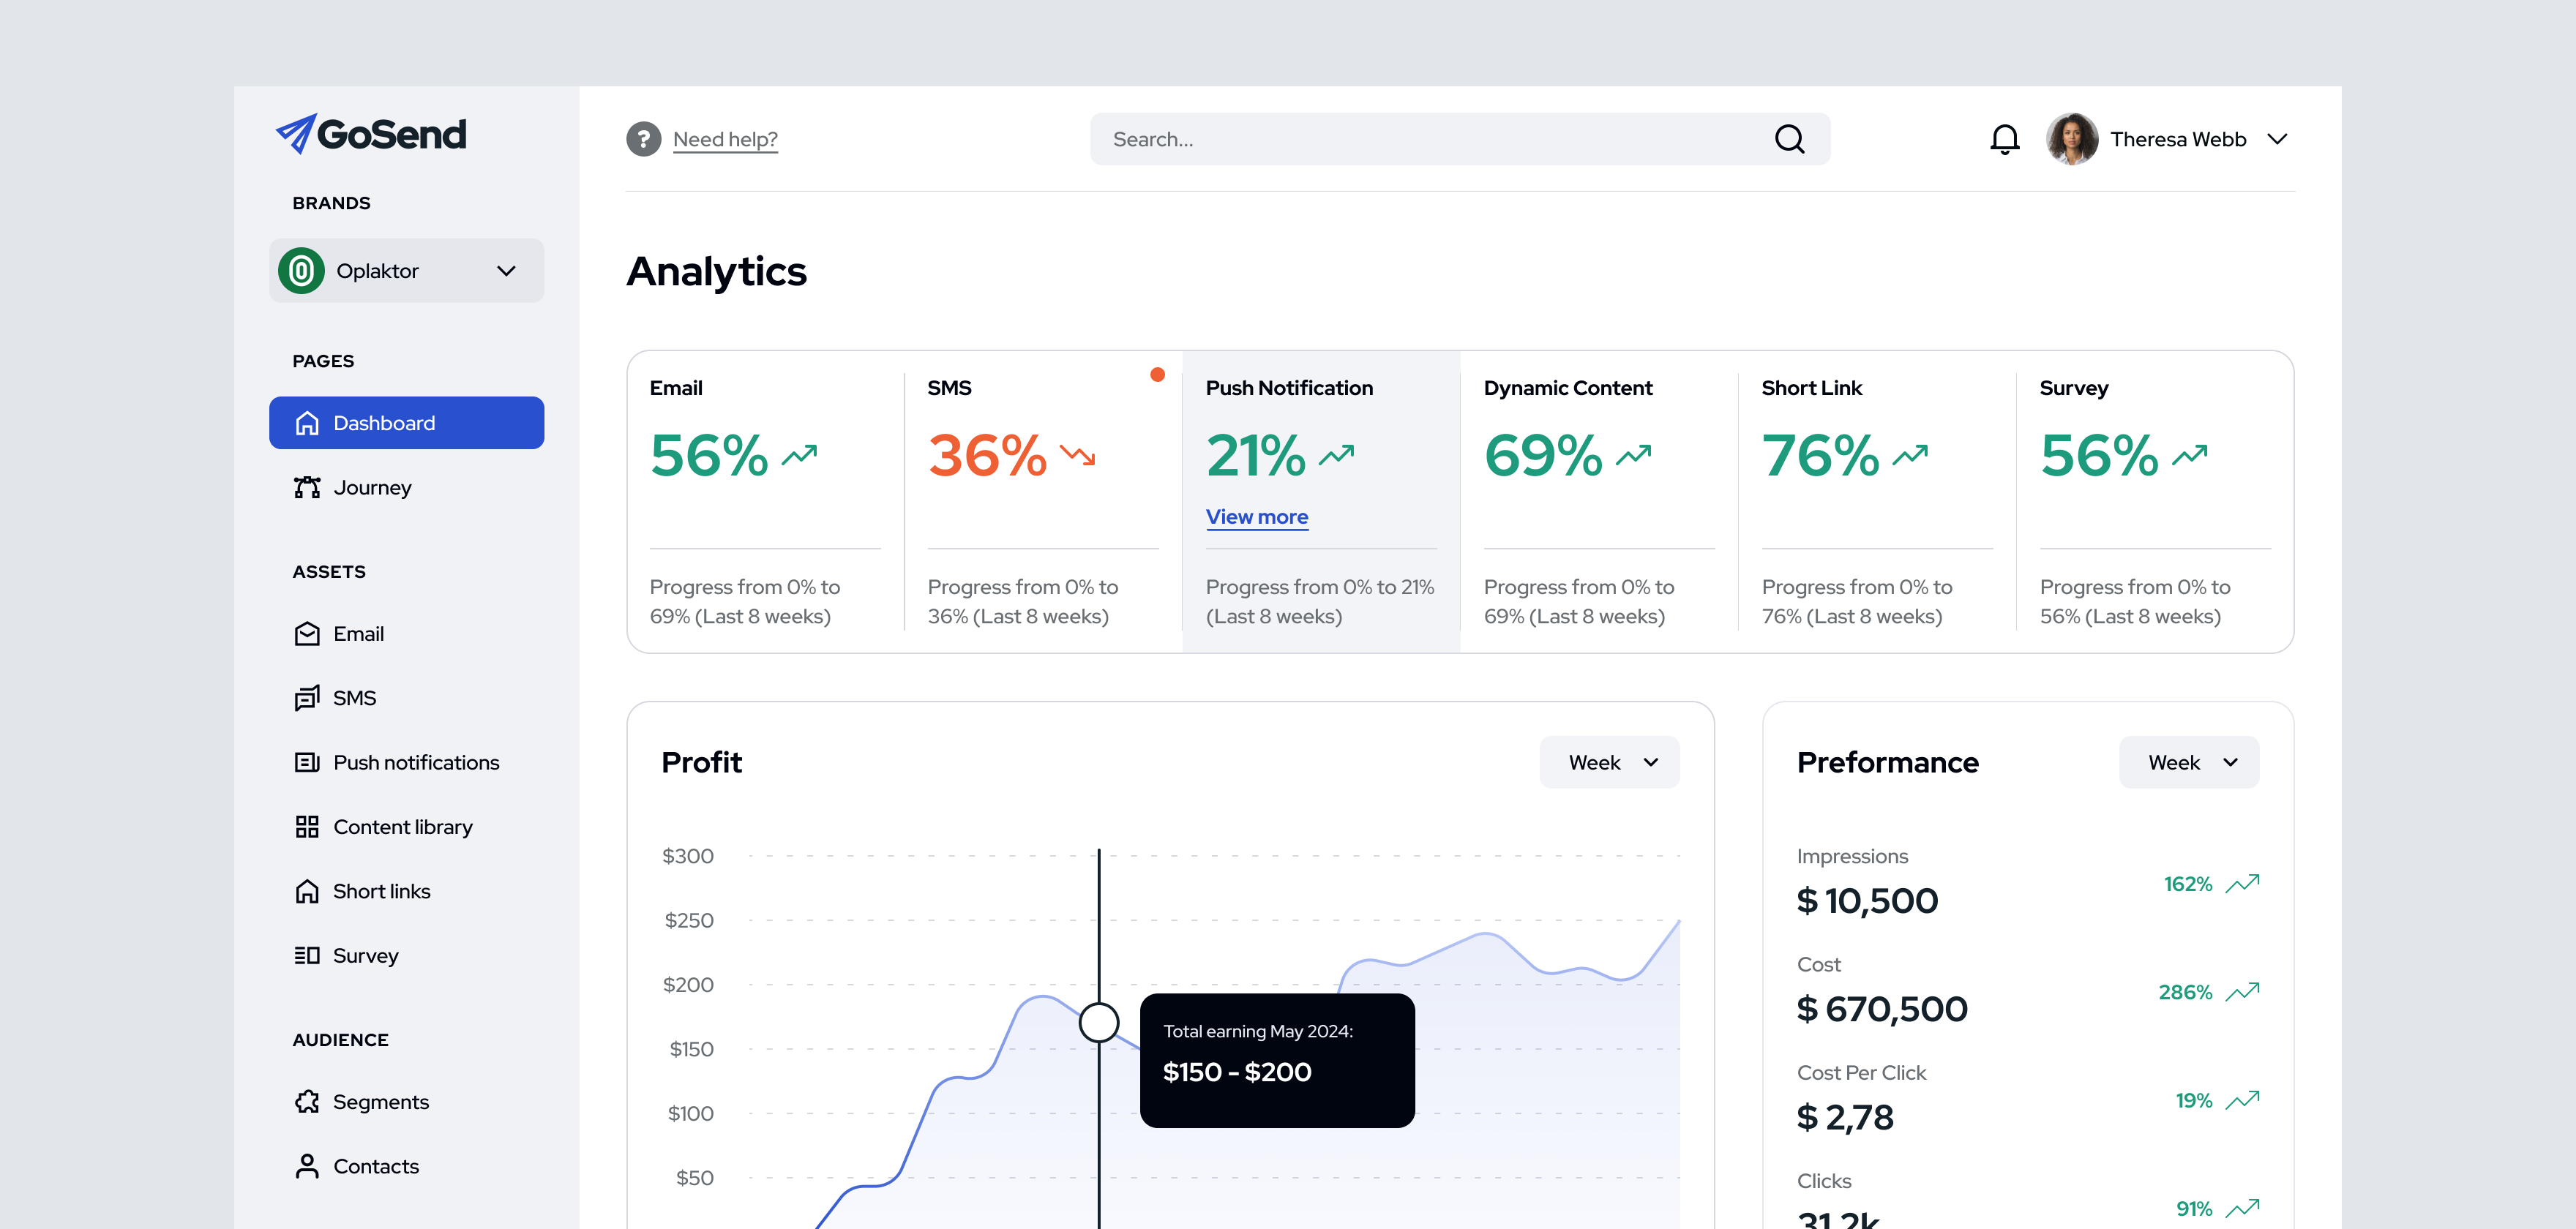Click the Cost $ 670,500 value
Viewport: 2576px width, 1229px height.
pos(1882,1010)
